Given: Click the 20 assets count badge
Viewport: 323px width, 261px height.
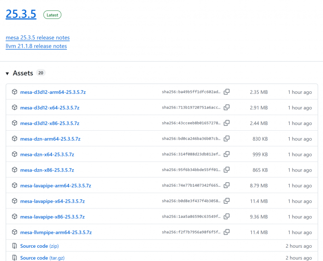Looking at the screenshot, I should [41, 72].
